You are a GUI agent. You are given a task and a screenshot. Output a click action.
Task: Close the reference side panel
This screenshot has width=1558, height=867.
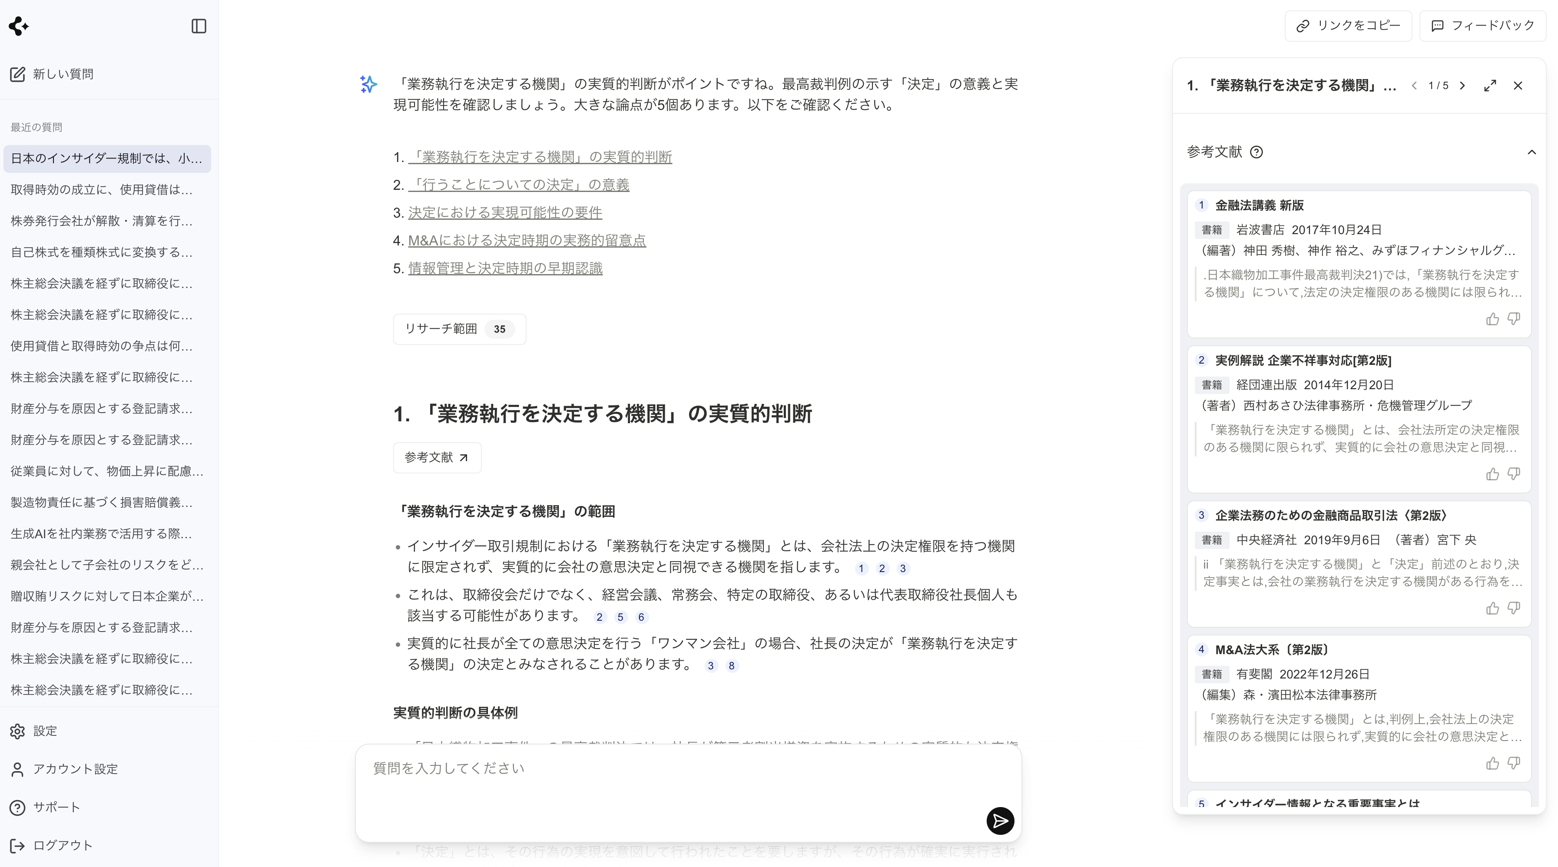click(1518, 86)
